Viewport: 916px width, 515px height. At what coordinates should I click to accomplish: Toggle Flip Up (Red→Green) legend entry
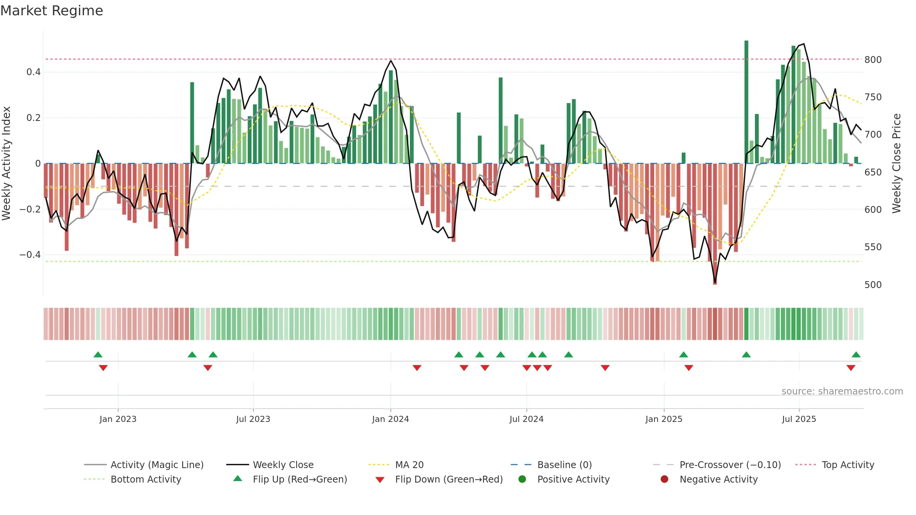tap(290, 479)
